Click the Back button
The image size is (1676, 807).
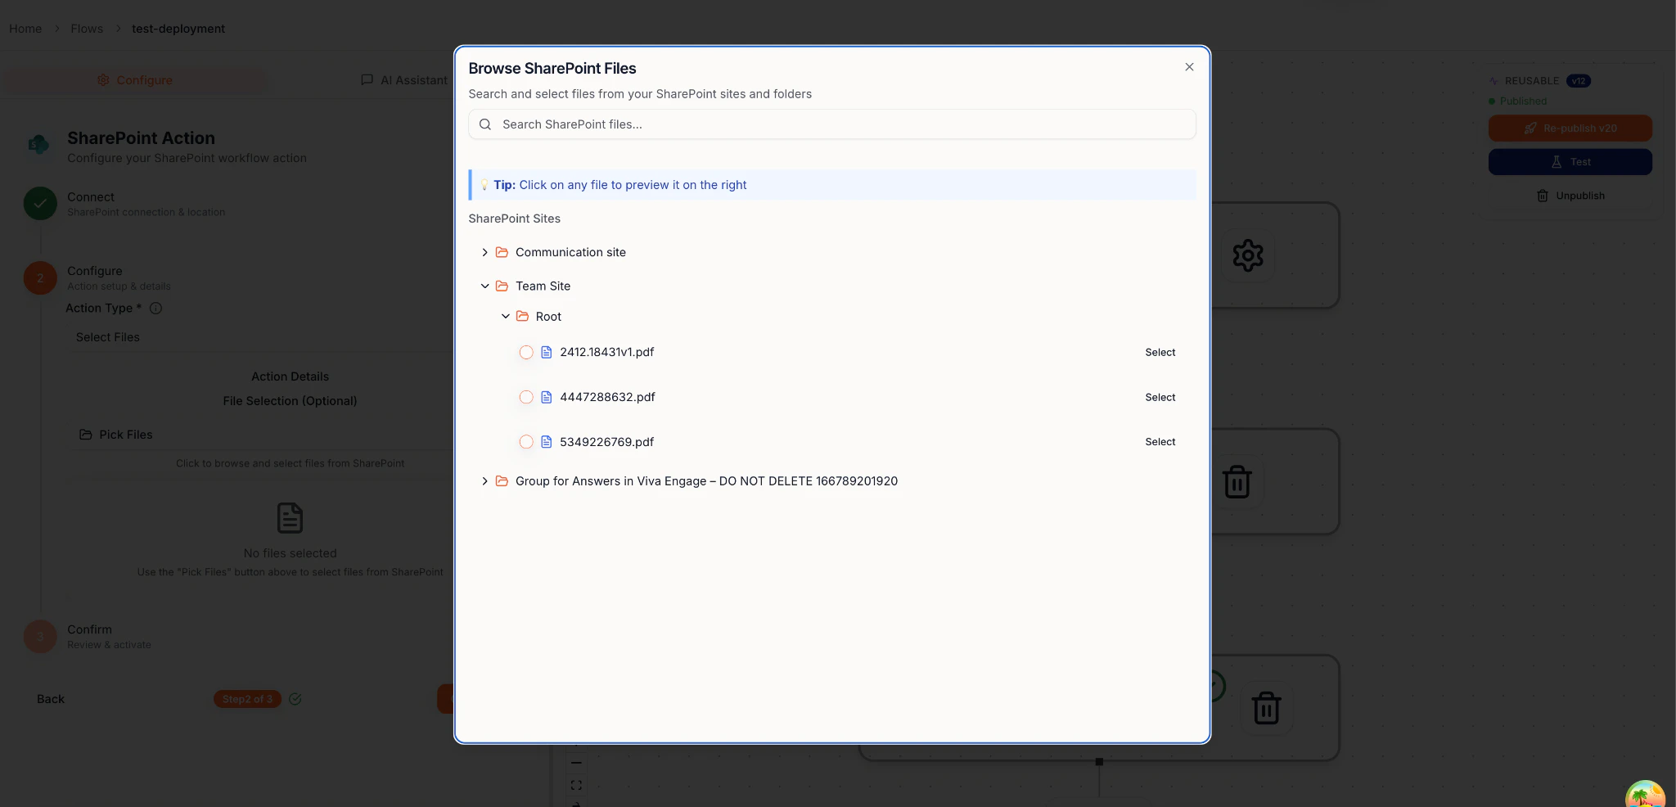(x=50, y=699)
